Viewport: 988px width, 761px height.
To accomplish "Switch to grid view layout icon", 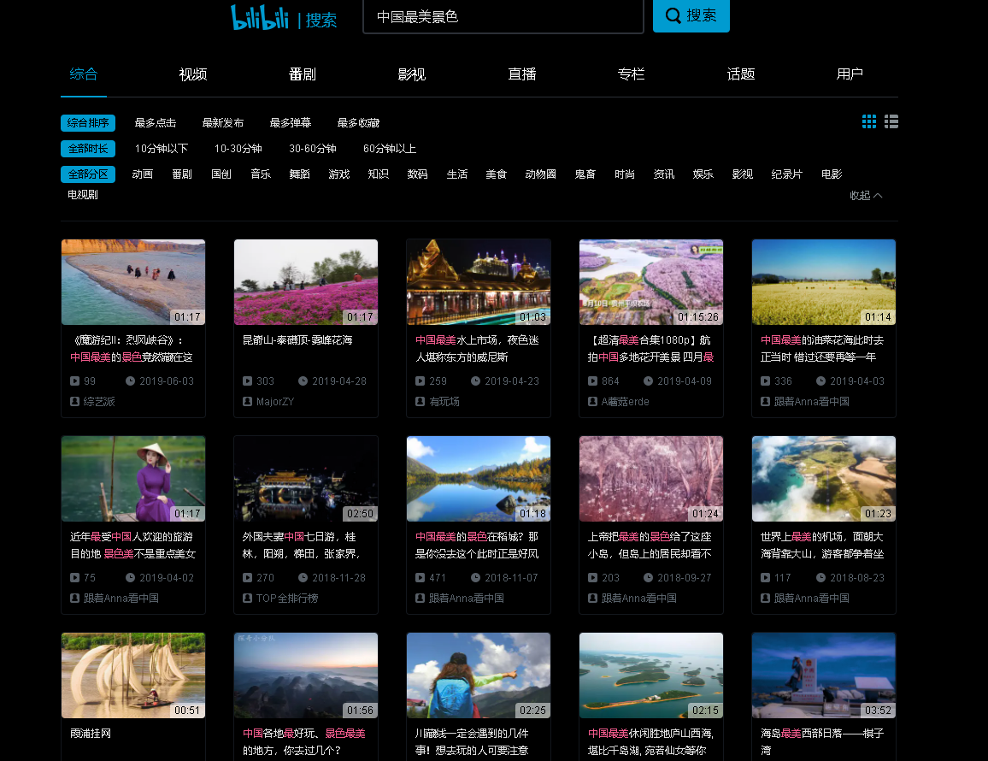I will pos(869,121).
